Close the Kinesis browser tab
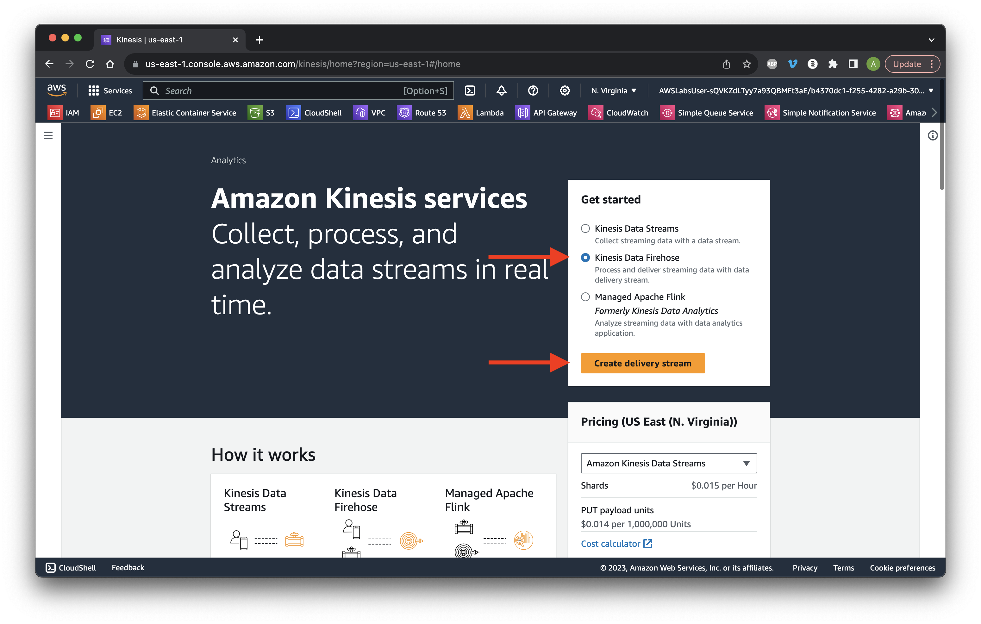 click(235, 40)
